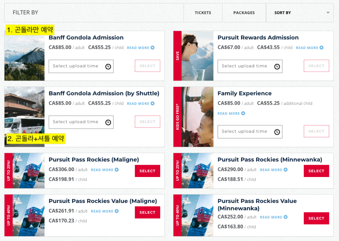The height and width of the screenshot is (241, 339).
Task: Open the Family Experience thumbnail image
Action: tap(197, 117)
